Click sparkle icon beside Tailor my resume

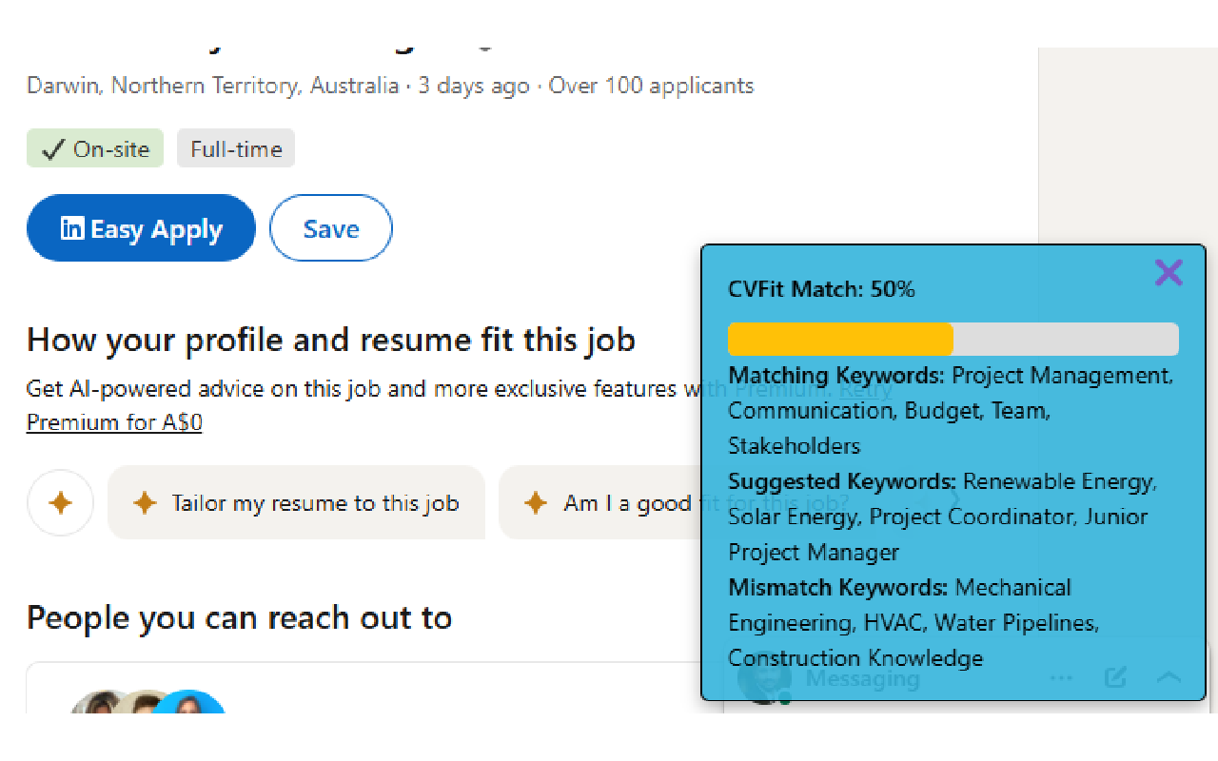click(145, 503)
